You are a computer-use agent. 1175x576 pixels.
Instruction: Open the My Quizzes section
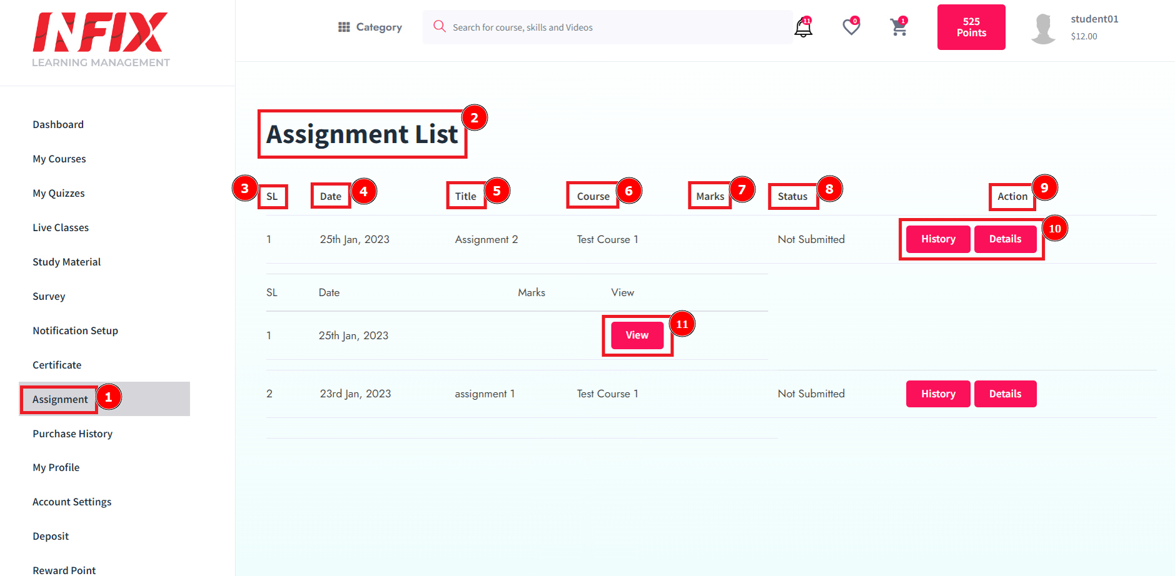tap(58, 193)
